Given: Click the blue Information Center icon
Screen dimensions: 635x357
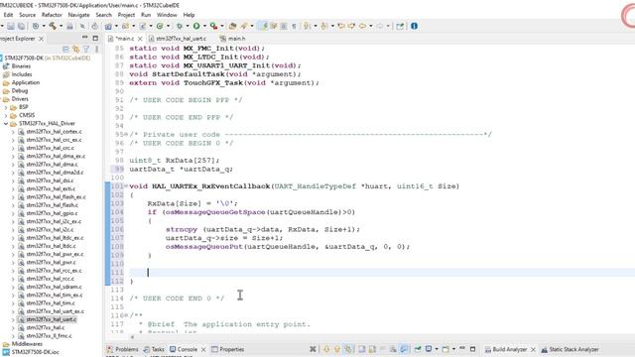Looking at the screenshot, I should point(415,26).
